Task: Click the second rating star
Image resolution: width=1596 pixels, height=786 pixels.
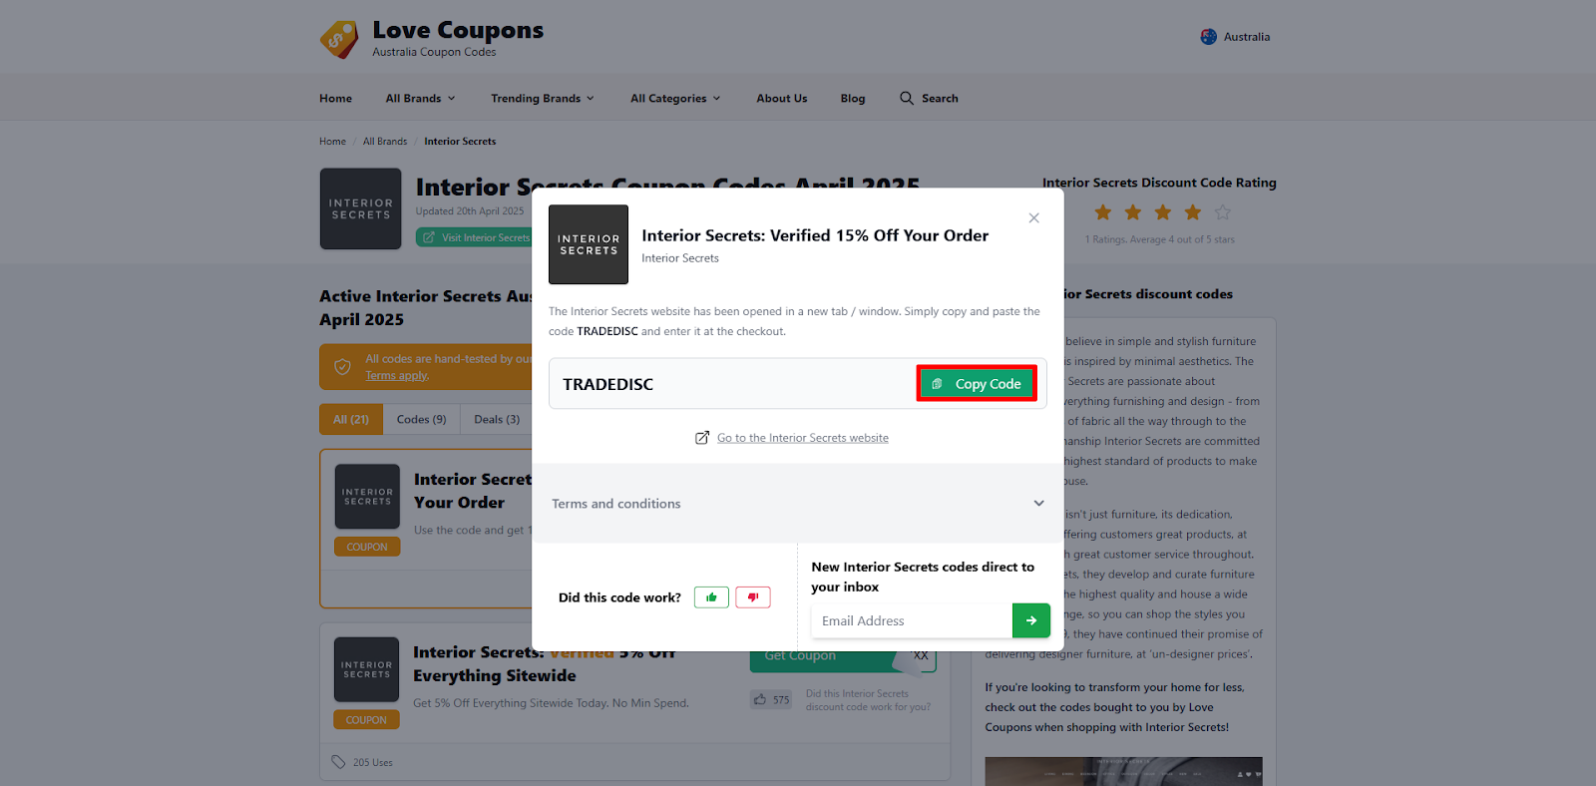Action: [x=1133, y=212]
